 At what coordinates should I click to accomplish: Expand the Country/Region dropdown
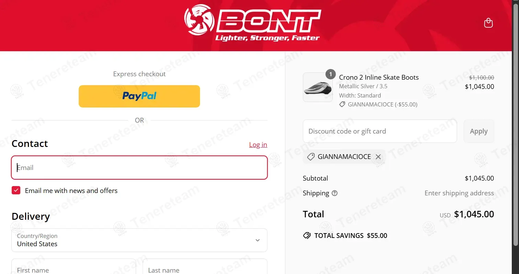coord(139,240)
